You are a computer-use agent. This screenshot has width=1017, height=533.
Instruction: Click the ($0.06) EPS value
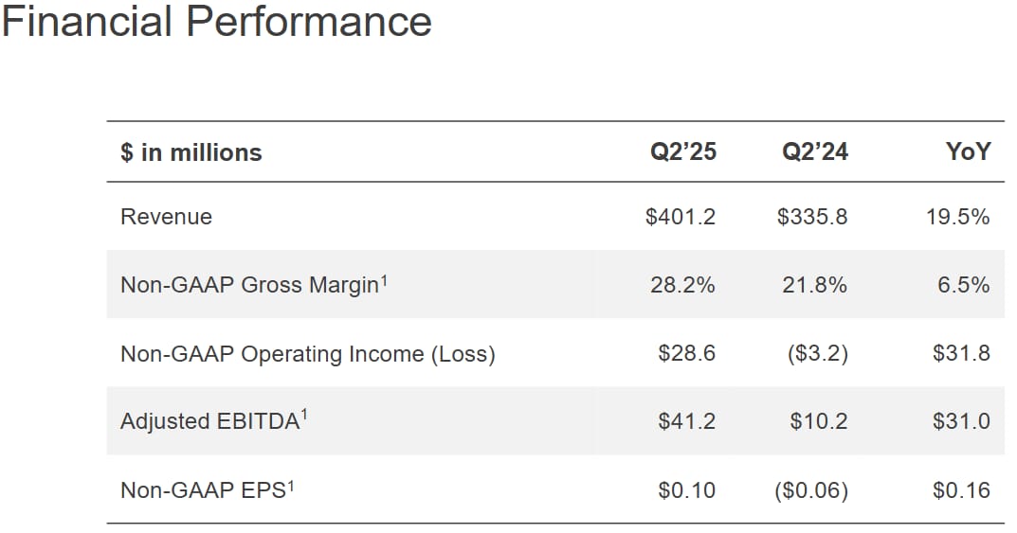pyautogui.click(x=812, y=489)
